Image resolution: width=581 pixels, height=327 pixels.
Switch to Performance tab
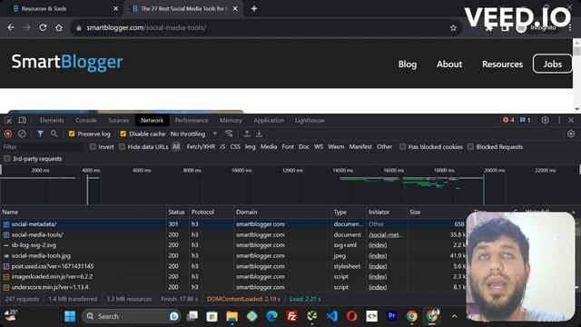pyautogui.click(x=192, y=120)
